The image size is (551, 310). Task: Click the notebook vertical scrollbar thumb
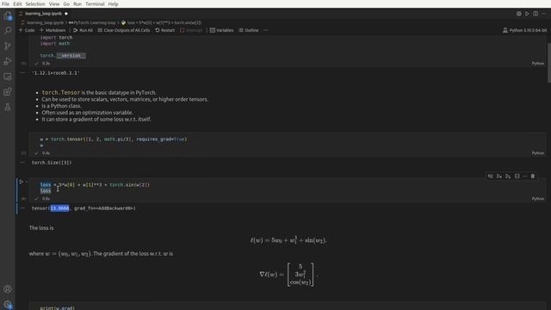[x=549, y=63]
